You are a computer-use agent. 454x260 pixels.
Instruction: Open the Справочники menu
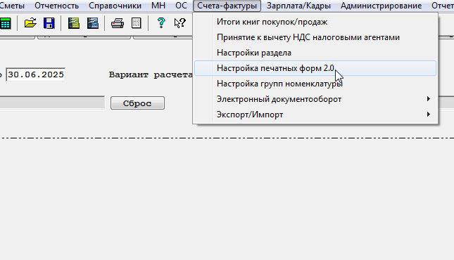pos(115,6)
